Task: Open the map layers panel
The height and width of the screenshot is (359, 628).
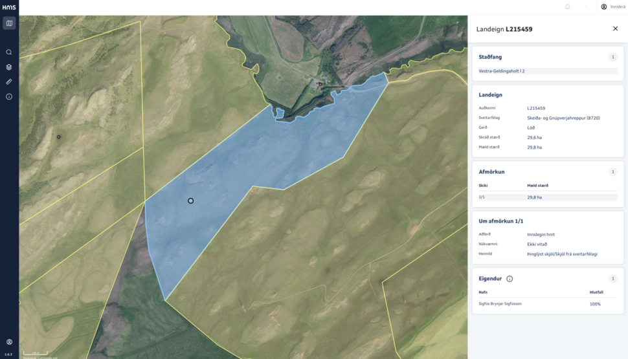Action: (9, 67)
